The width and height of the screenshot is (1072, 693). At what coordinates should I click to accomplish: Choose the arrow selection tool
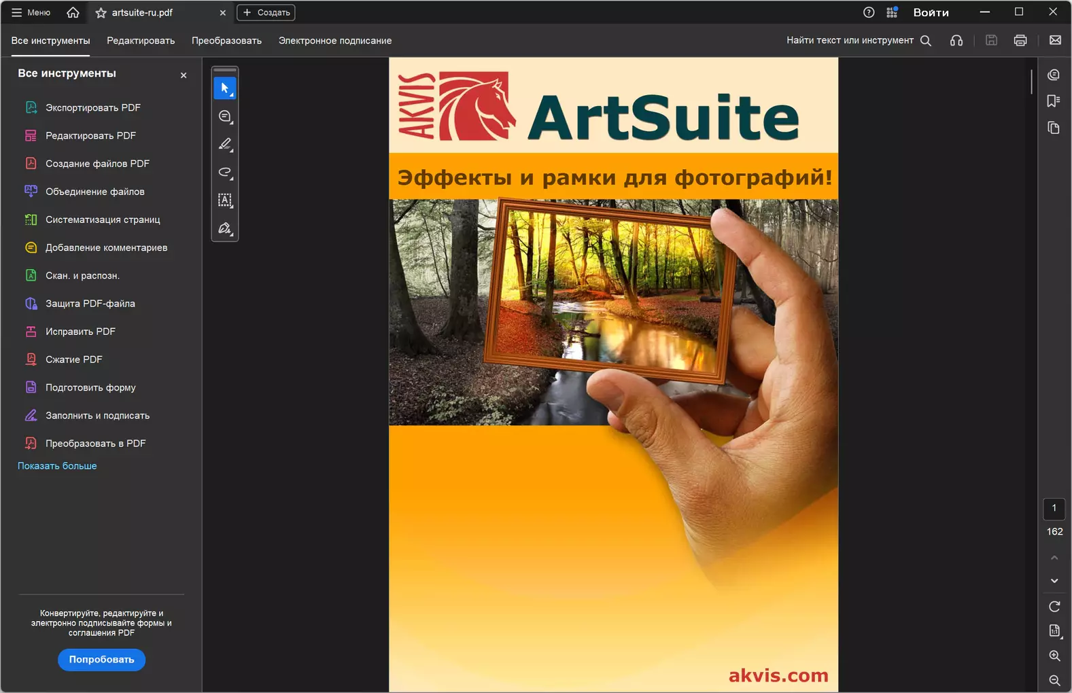click(225, 88)
